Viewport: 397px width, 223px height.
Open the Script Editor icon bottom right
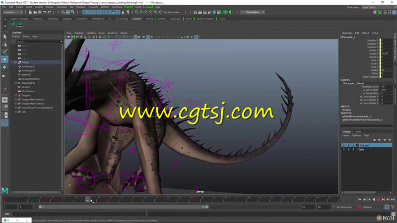[393, 214]
